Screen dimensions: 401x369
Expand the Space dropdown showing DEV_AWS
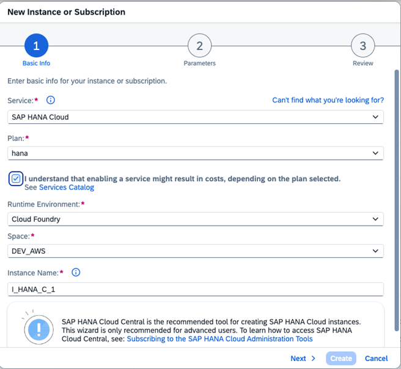click(197, 251)
